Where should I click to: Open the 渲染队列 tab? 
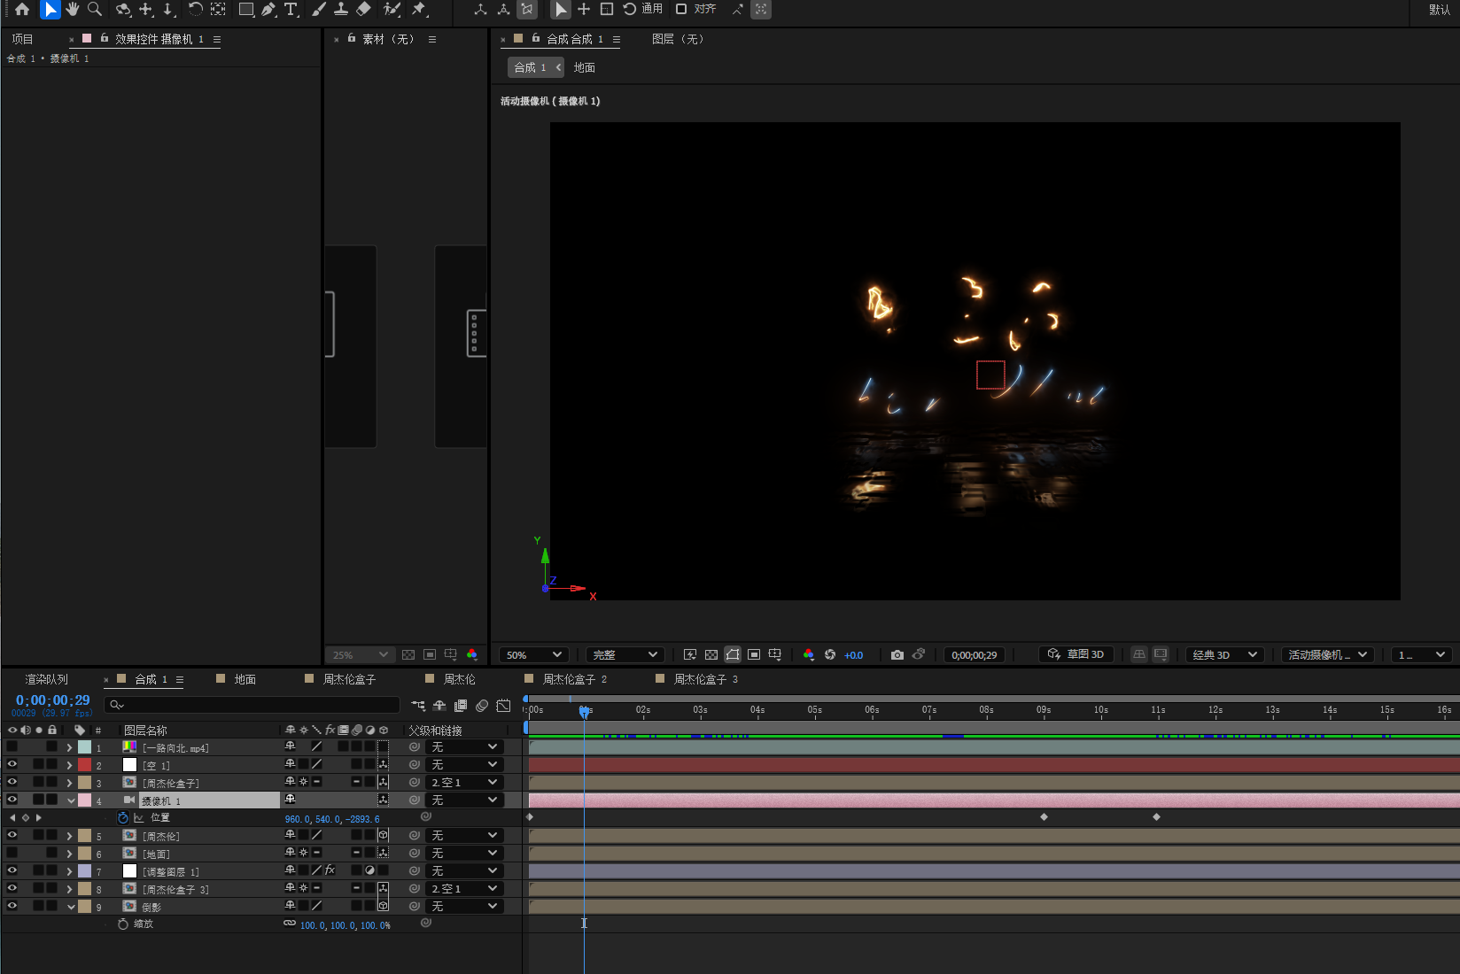point(46,679)
